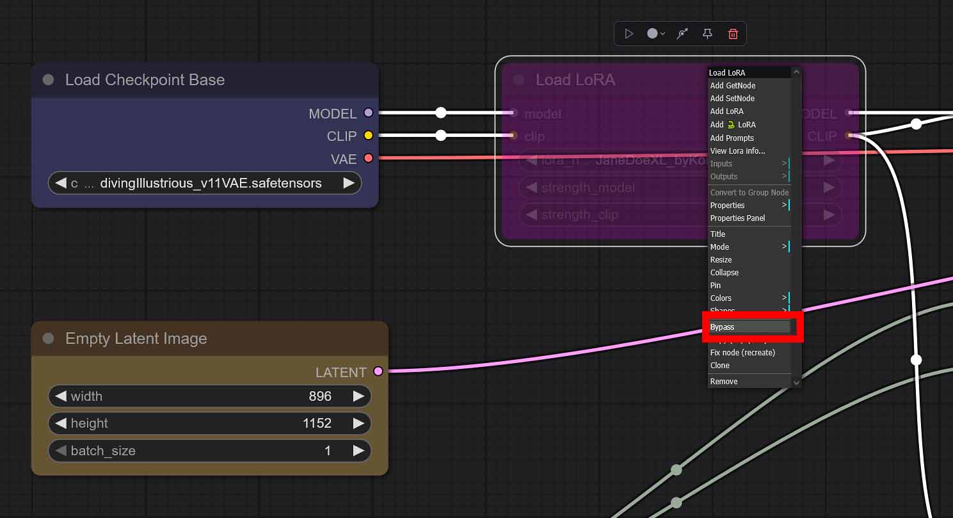This screenshot has height=518, width=953.
Task: Open the node color dropdown chevron in the toolbar
Action: pyautogui.click(x=662, y=33)
